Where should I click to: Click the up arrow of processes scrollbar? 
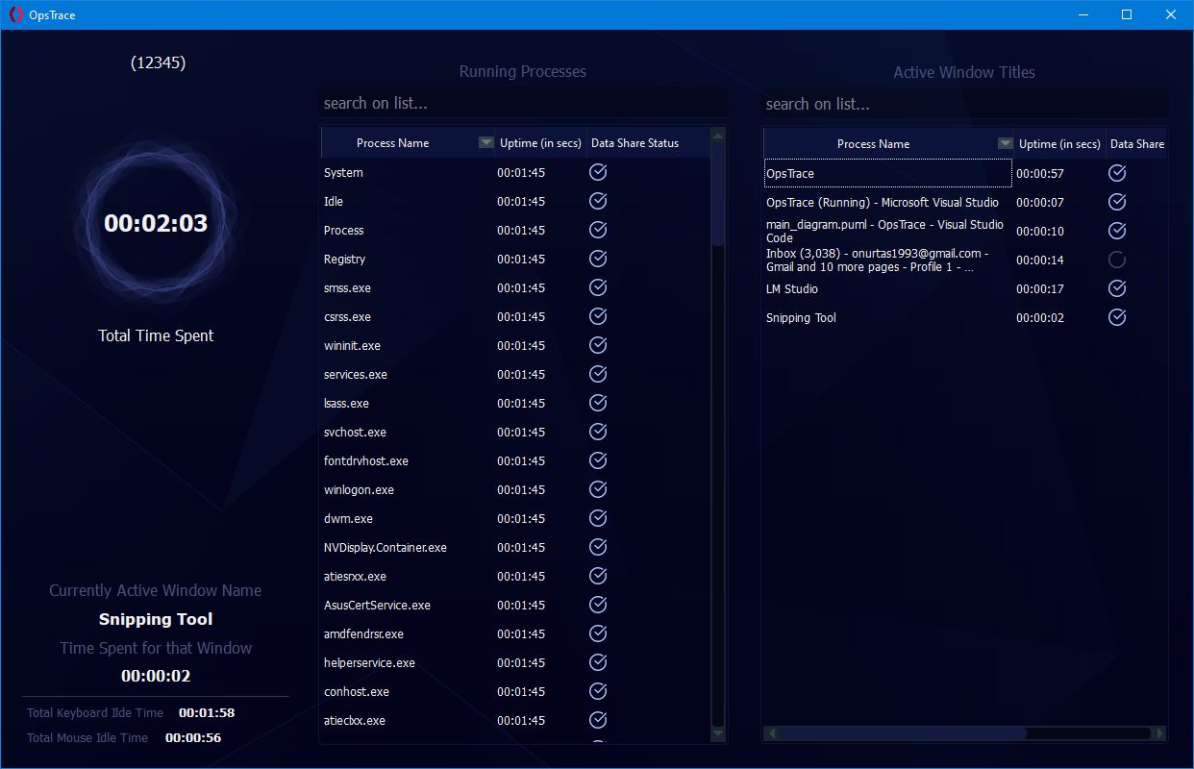click(x=717, y=136)
